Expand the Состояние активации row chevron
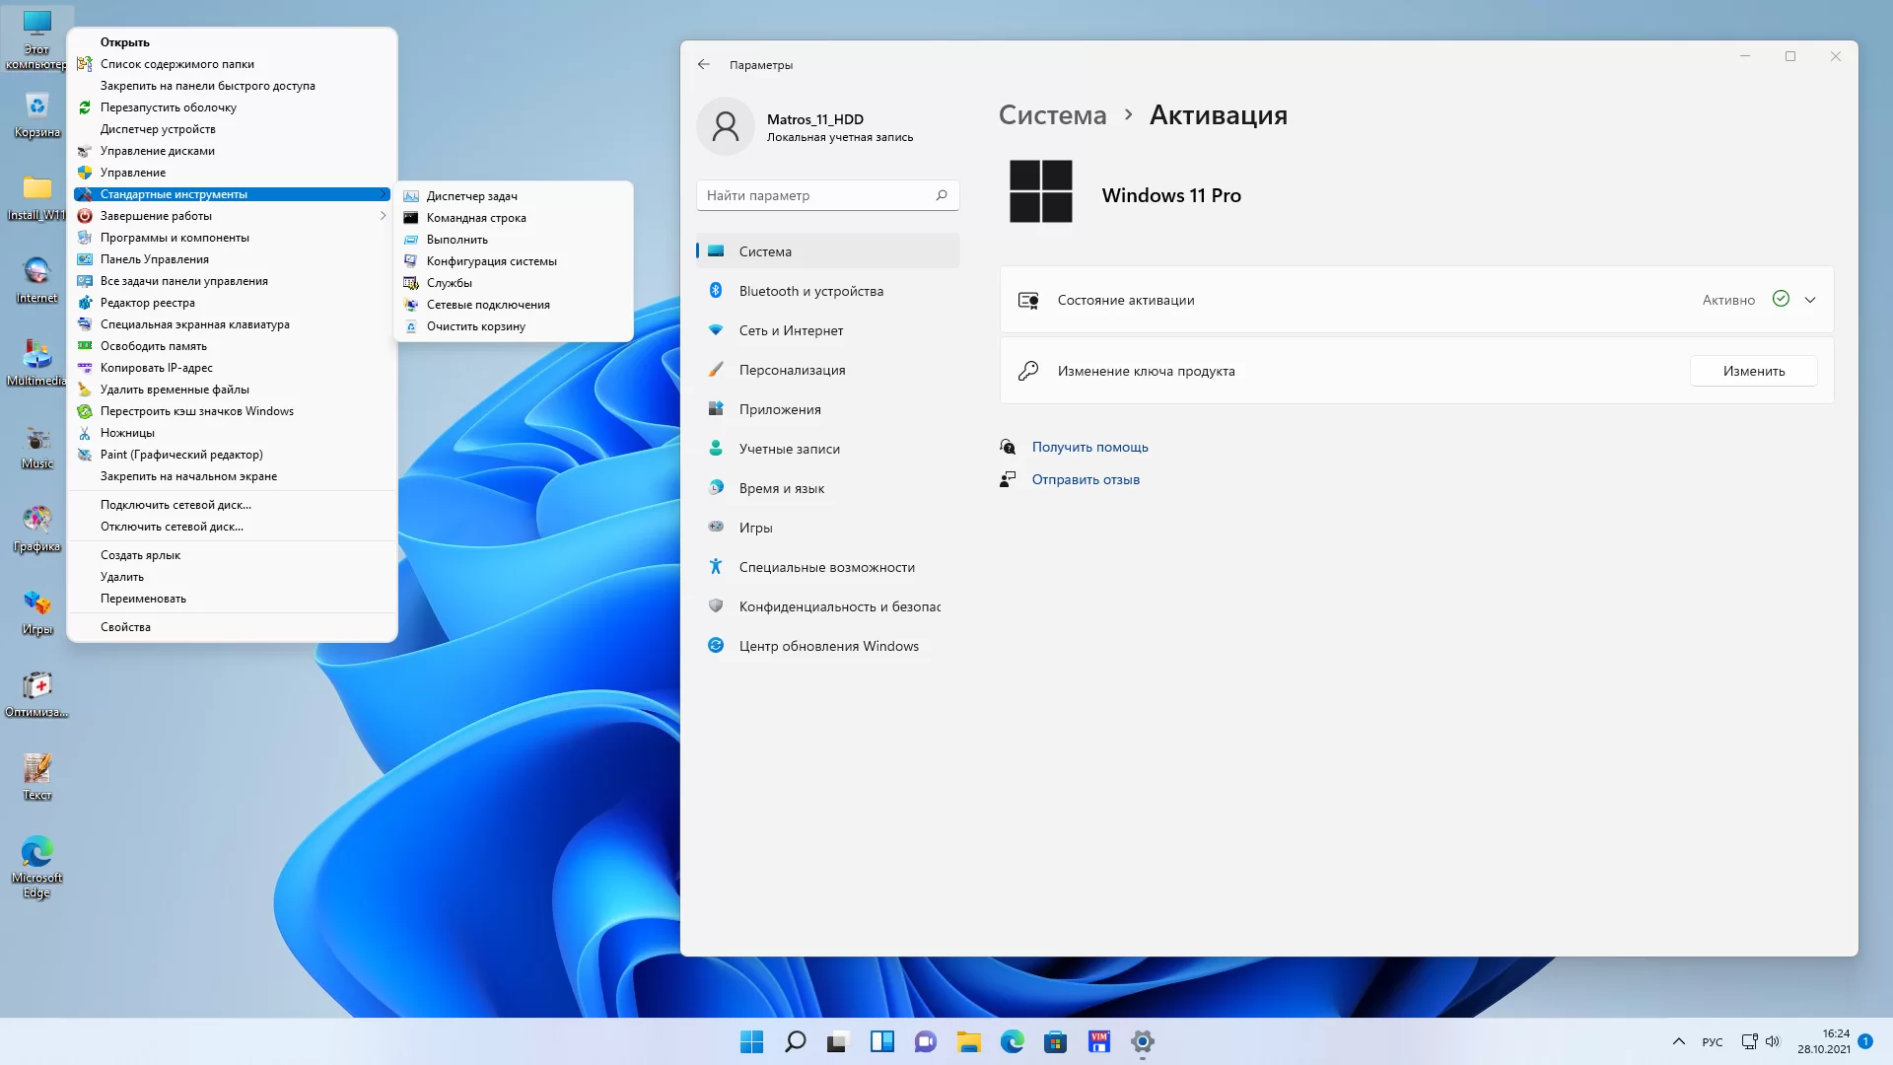 coord(1810,300)
